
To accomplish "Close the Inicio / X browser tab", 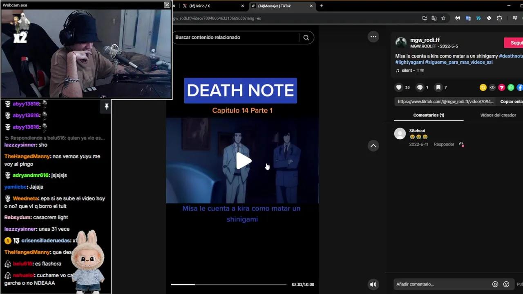I will tap(242, 6).
